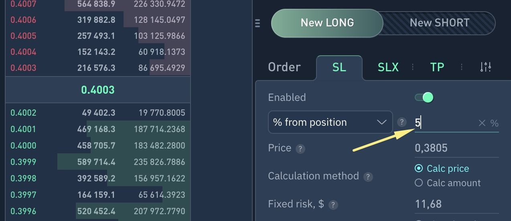The image size is (511, 221).
Task: Open the SLX tab
Action: click(388, 67)
